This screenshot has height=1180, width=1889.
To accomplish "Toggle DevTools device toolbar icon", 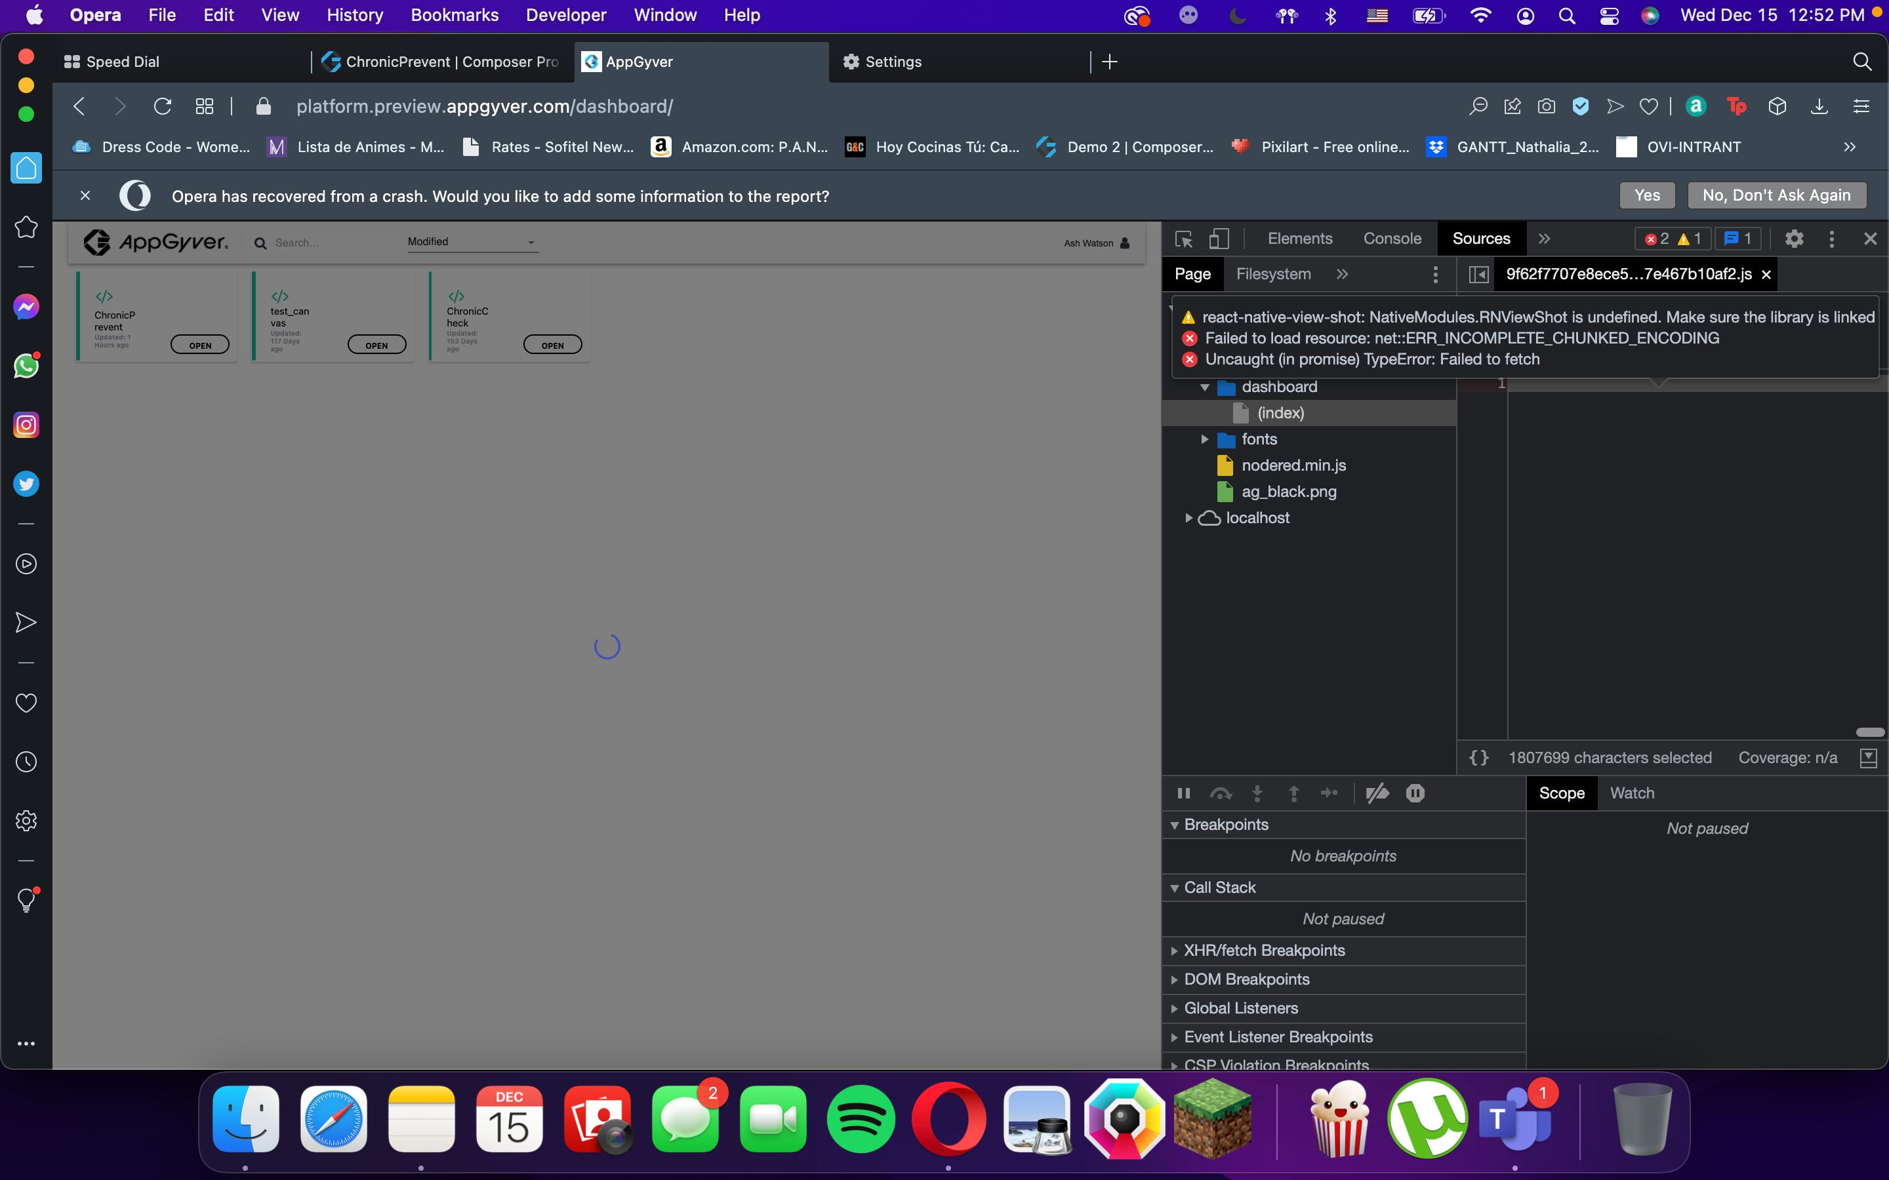I will tap(1219, 239).
